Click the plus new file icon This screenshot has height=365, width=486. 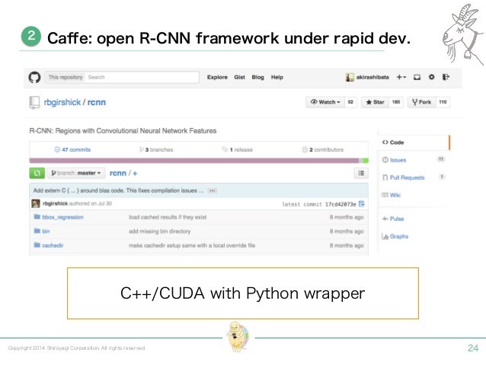tap(135, 173)
